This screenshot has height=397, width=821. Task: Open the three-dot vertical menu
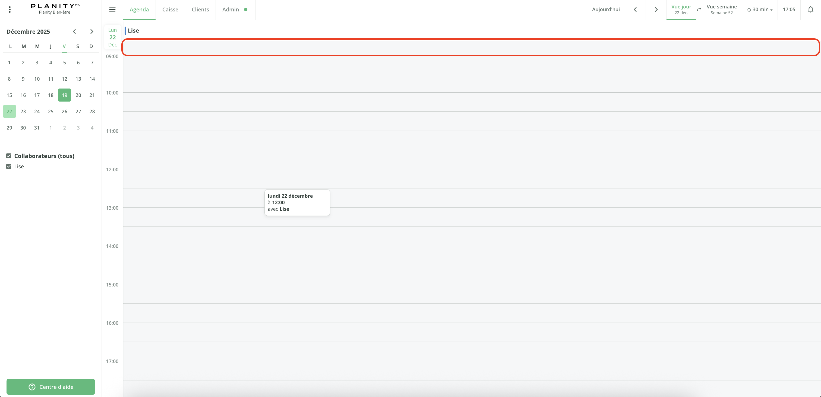pyautogui.click(x=10, y=10)
